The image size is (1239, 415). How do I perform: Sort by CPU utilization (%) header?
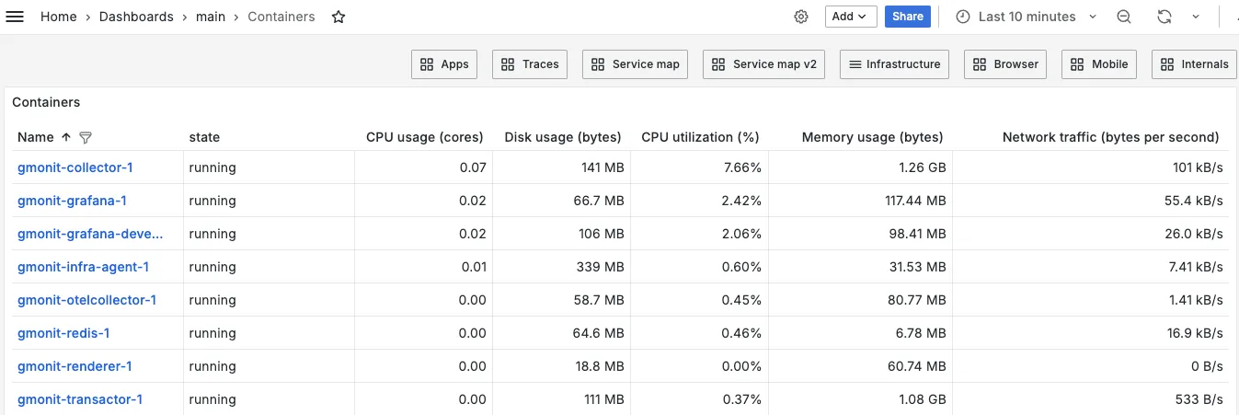point(700,137)
